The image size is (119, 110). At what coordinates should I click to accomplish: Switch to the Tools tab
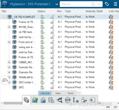(x=70, y=93)
